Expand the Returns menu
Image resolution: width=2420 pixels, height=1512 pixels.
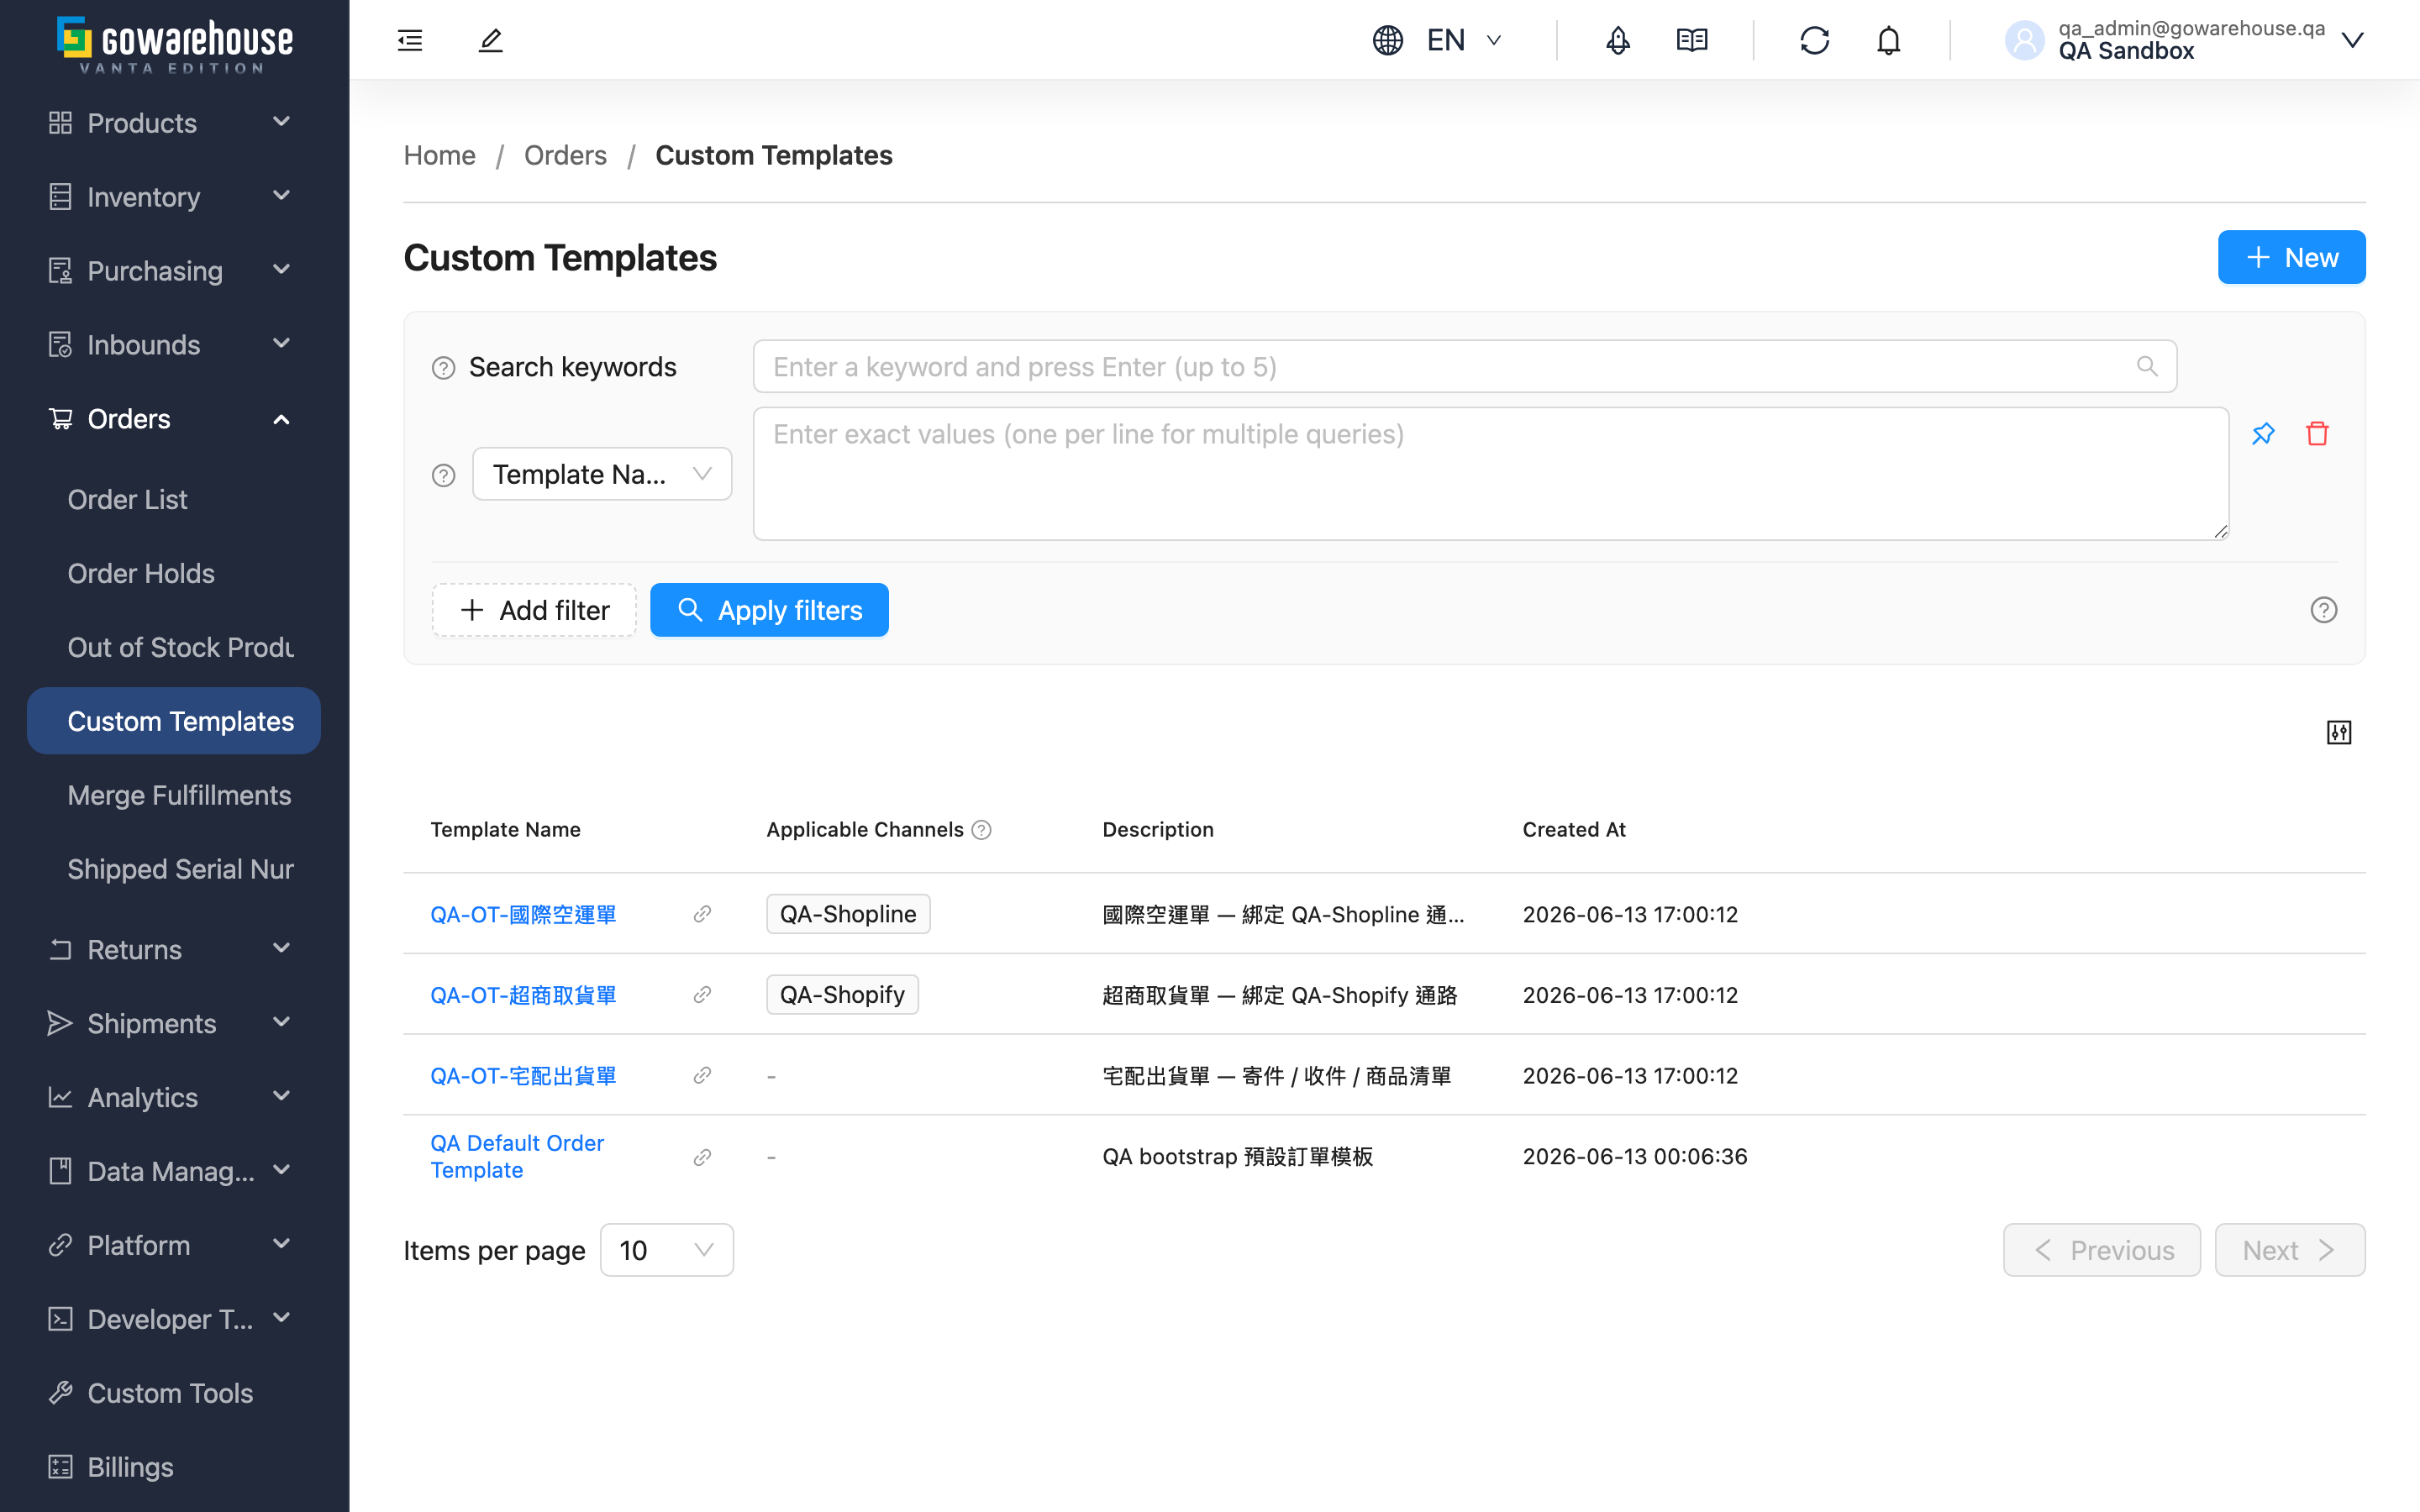[x=174, y=950]
